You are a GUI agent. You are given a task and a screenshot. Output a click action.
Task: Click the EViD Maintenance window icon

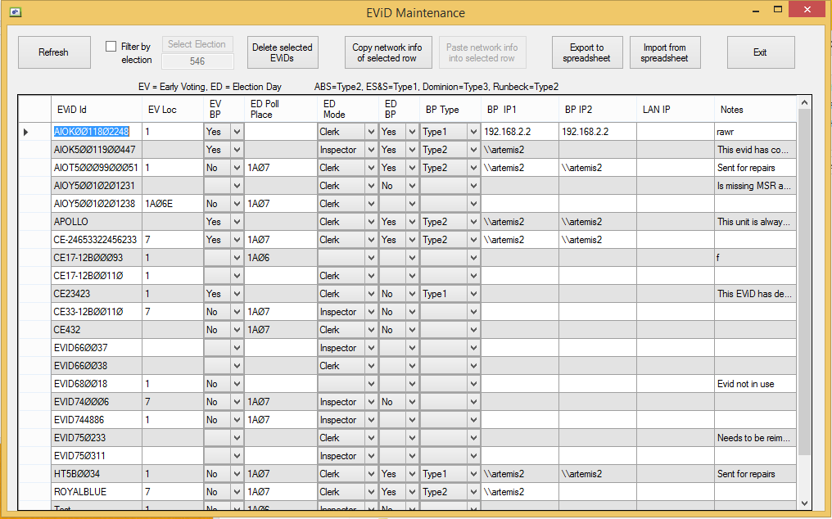tap(16, 11)
